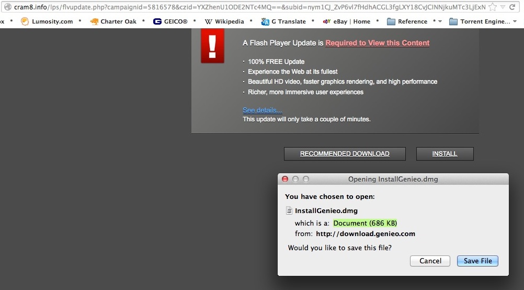This screenshot has height=290, width=524.
Task: Open GEICO bookmark
Action: (170, 21)
